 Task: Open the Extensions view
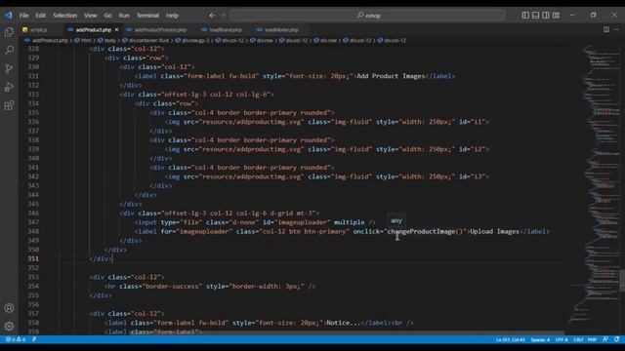(9, 105)
